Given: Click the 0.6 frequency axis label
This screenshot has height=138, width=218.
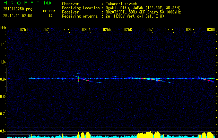Looking at the screenshot, I should coord(3,131).
